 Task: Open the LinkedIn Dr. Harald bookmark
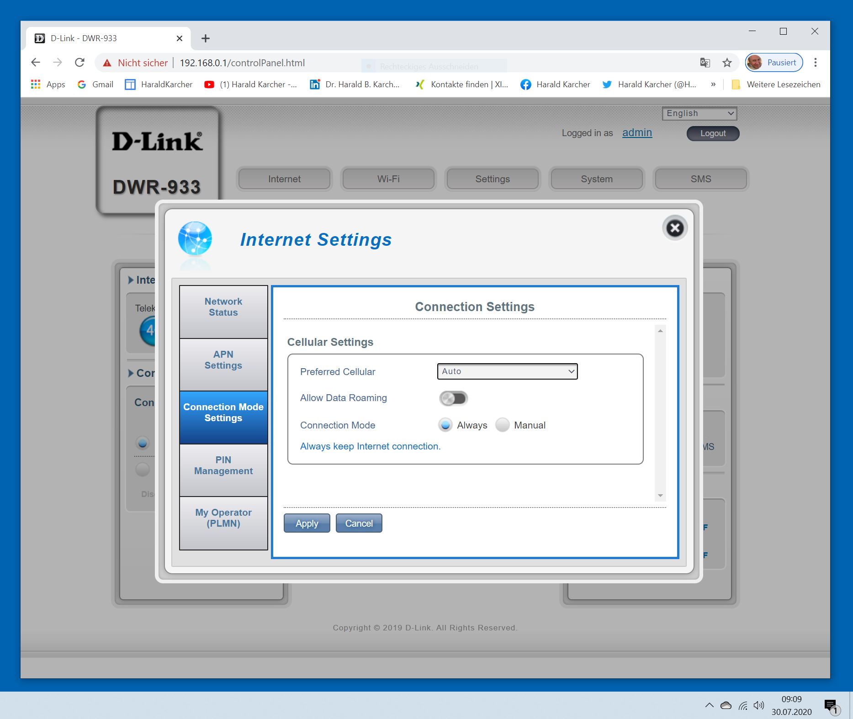(355, 85)
